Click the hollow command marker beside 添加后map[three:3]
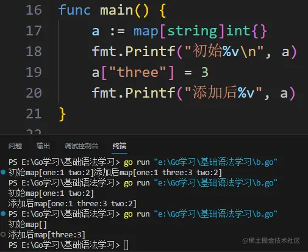Viewport: 308px width, 252px height. [3, 234]
